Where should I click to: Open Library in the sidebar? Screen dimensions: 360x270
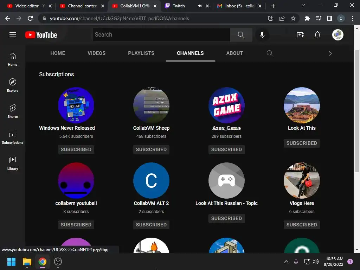coord(13,163)
